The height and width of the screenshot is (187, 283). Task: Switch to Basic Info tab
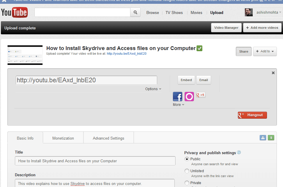pyautogui.click(x=25, y=138)
